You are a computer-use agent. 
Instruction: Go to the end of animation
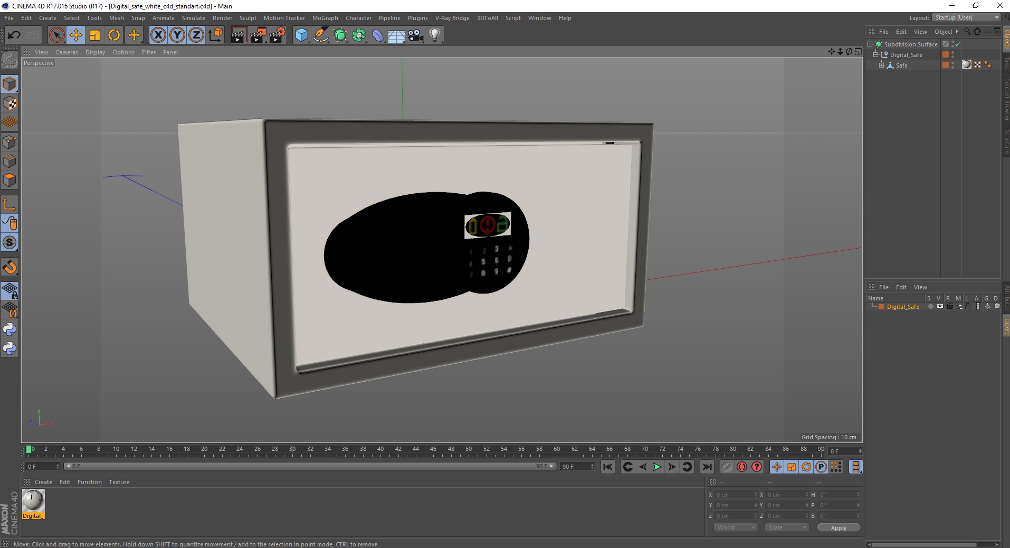click(x=707, y=467)
